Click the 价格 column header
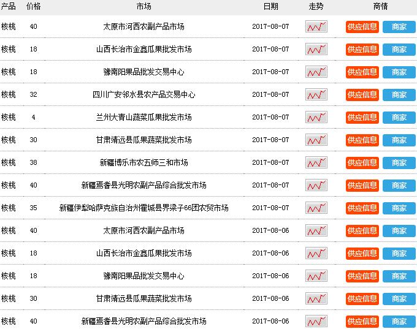 (34, 6)
